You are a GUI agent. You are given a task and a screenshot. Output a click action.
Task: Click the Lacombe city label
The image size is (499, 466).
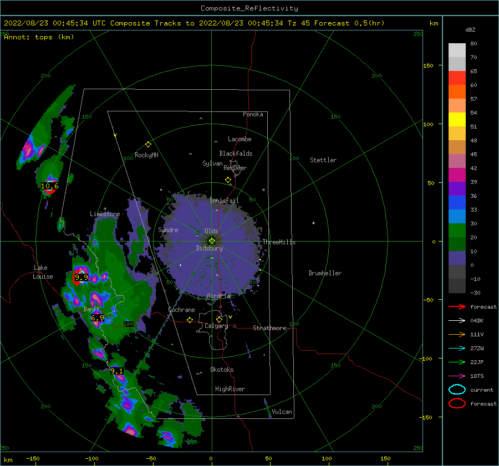pyautogui.click(x=240, y=139)
